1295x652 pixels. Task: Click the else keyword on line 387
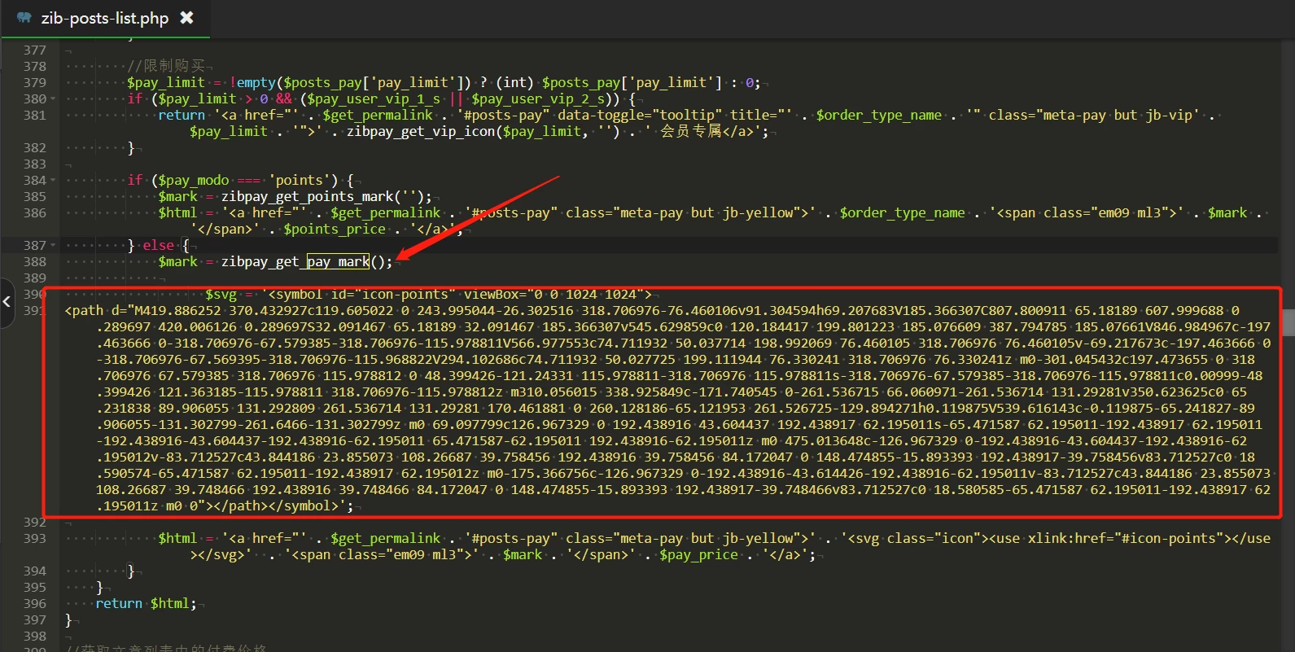point(158,245)
